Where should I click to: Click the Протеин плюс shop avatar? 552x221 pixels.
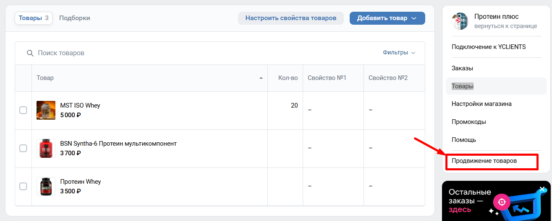click(x=460, y=21)
